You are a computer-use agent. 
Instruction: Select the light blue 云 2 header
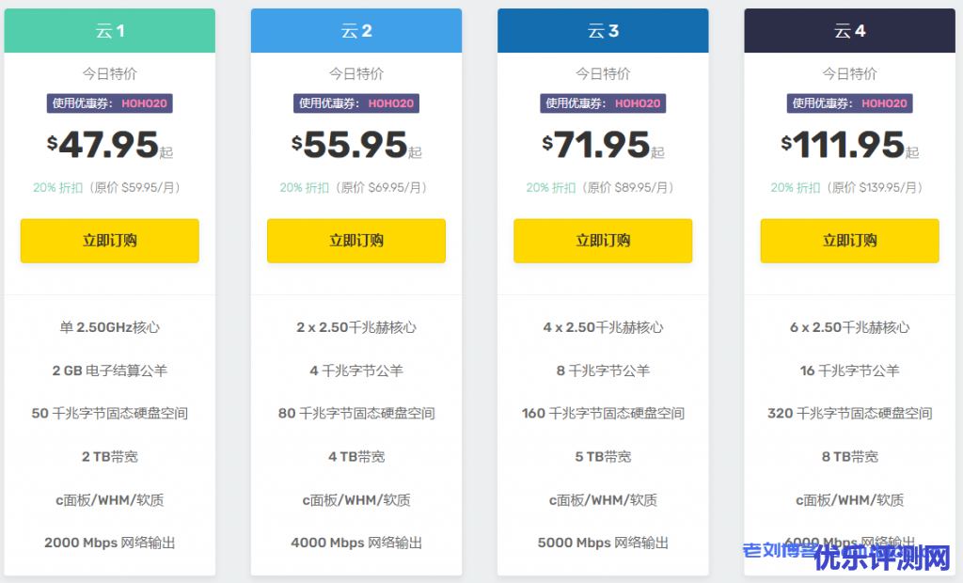tap(355, 31)
